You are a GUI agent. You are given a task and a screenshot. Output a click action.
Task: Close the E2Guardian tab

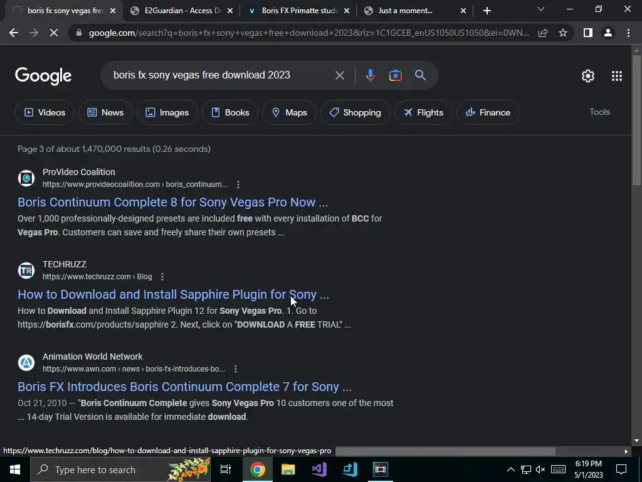click(229, 11)
